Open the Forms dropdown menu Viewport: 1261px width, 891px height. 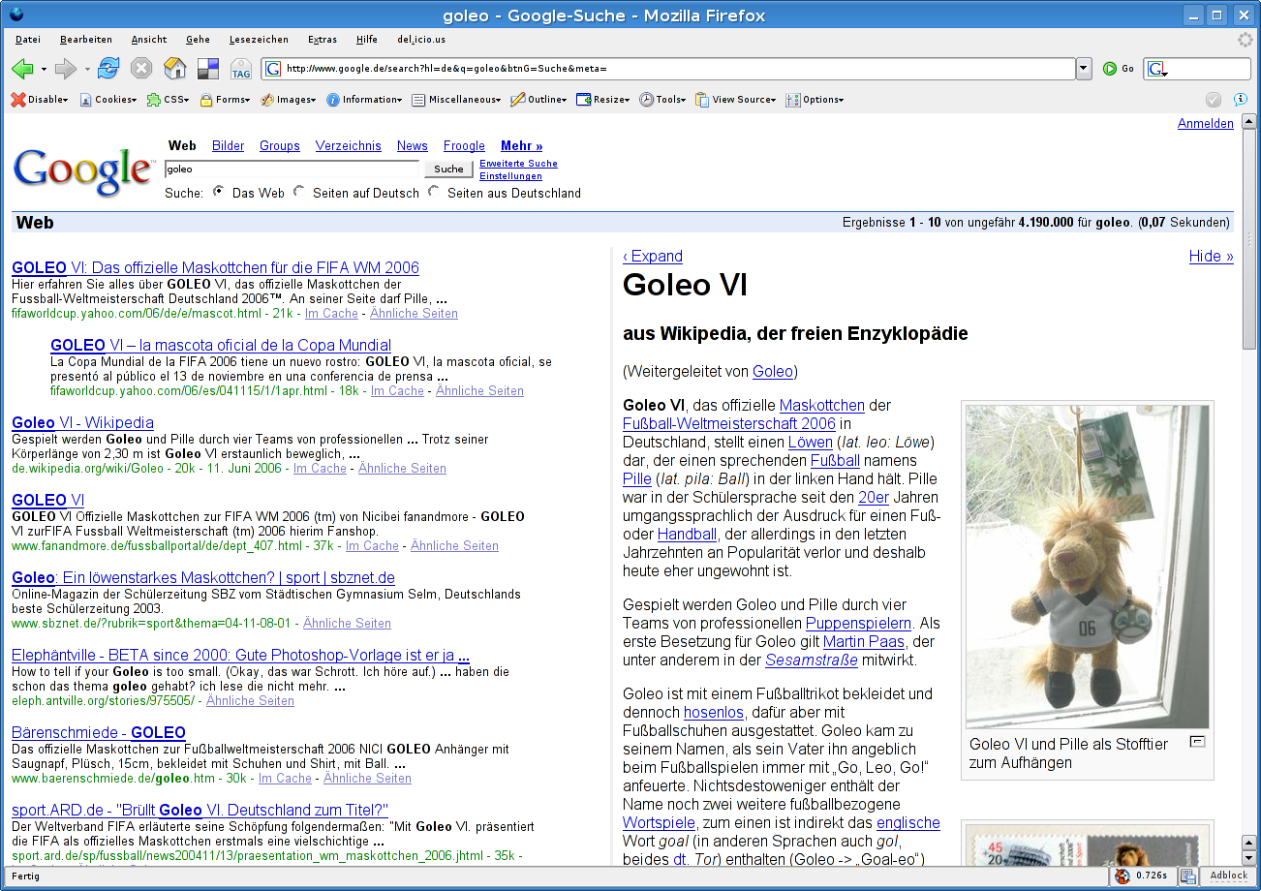(x=225, y=100)
